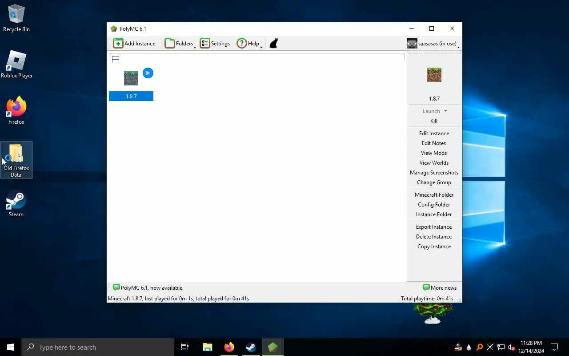Click the blue running-indicator play badge
This screenshot has width=569, height=356.
click(148, 73)
